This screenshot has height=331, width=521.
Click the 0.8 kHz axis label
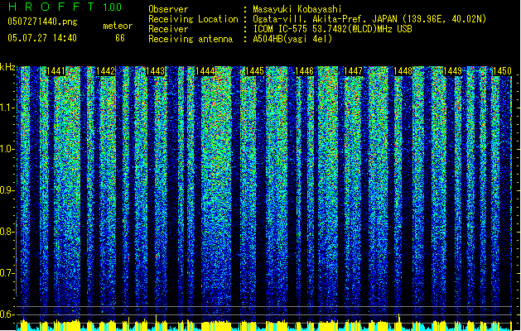click(7, 232)
